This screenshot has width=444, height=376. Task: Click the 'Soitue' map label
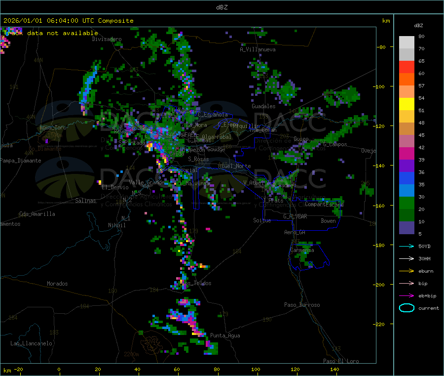click(262, 220)
